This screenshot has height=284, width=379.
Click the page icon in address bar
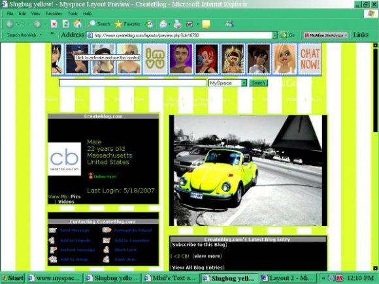[90, 35]
